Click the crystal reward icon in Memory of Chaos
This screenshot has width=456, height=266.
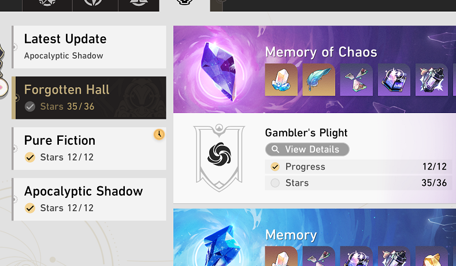coord(281,80)
